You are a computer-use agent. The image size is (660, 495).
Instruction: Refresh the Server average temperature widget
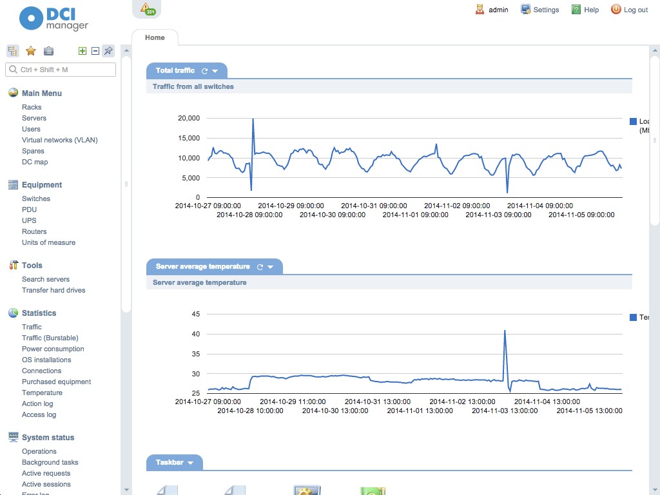pos(259,266)
